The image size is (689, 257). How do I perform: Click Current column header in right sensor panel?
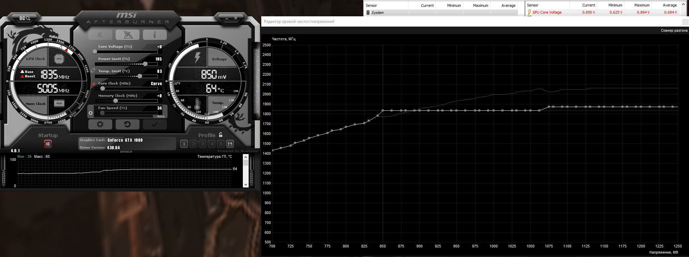pos(583,5)
